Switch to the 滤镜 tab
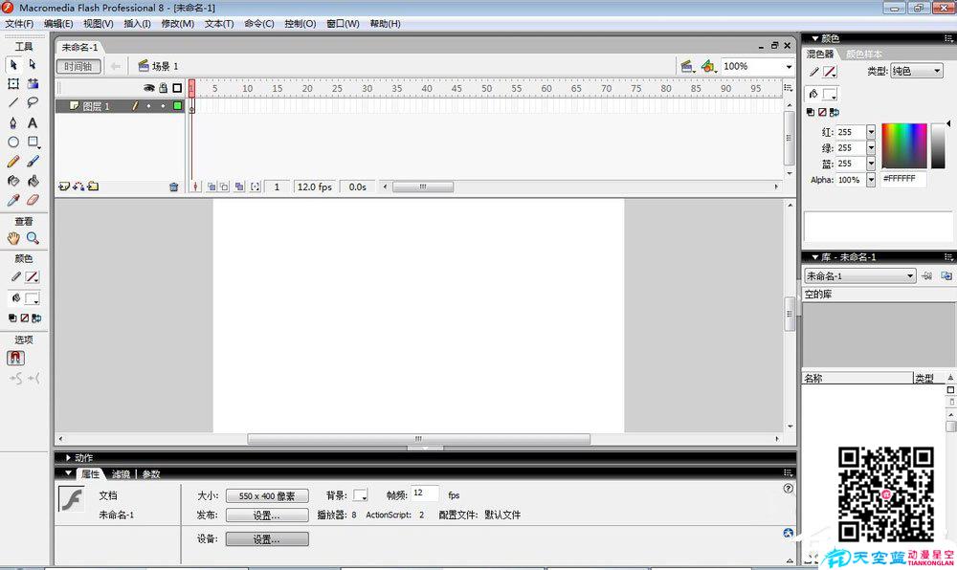The width and height of the screenshot is (957, 570). click(x=121, y=474)
